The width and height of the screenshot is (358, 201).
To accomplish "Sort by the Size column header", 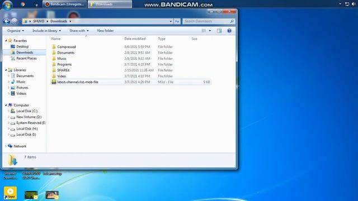I will point(194,39).
